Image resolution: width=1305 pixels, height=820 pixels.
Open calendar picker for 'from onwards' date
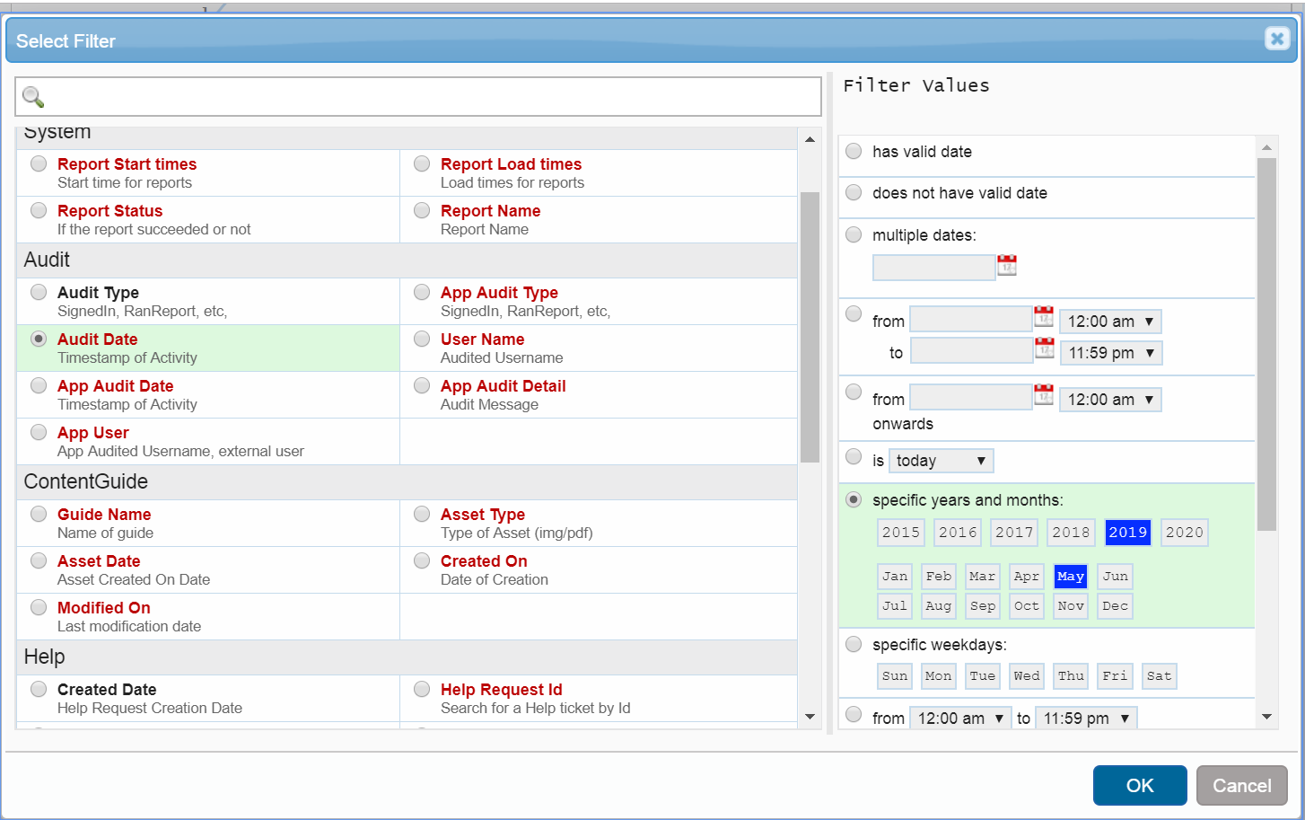[x=1043, y=395]
